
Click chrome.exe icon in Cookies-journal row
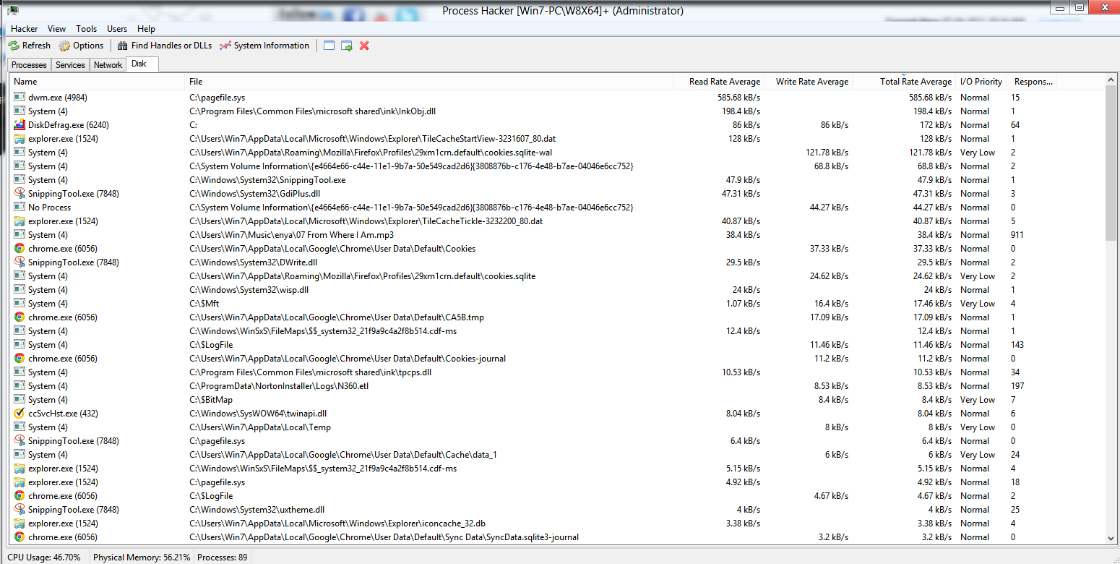point(20,359)
